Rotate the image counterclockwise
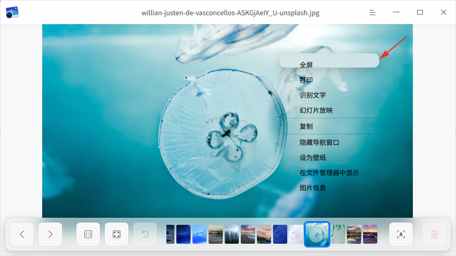 (x=145, y=234)
